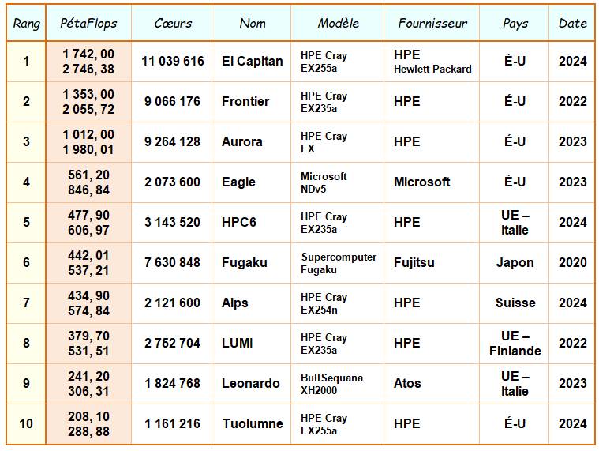The image size is (599, 451).
Task: Select the Fournisseur column header
Action: pyautogui.click(x=432, y=24)
